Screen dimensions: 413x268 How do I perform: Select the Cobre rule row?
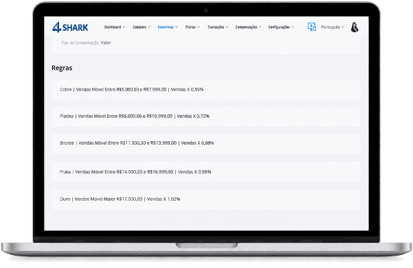(206, 90)
